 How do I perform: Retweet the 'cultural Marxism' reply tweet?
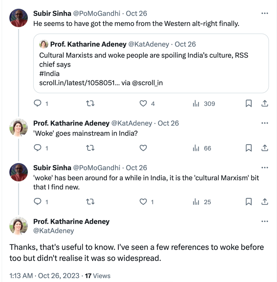pyautogui.click(x=90, y=202)
